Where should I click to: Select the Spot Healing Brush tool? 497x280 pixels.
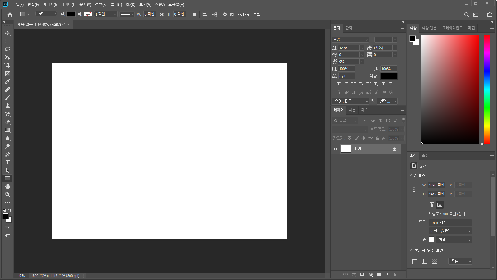click(x=7, y=90)
